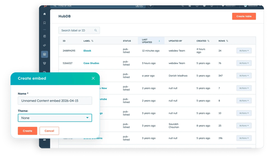Click the 'Saurabh Chauhan' cell
Viewport: 268px width, 157px height.
(x=174, y=126)
